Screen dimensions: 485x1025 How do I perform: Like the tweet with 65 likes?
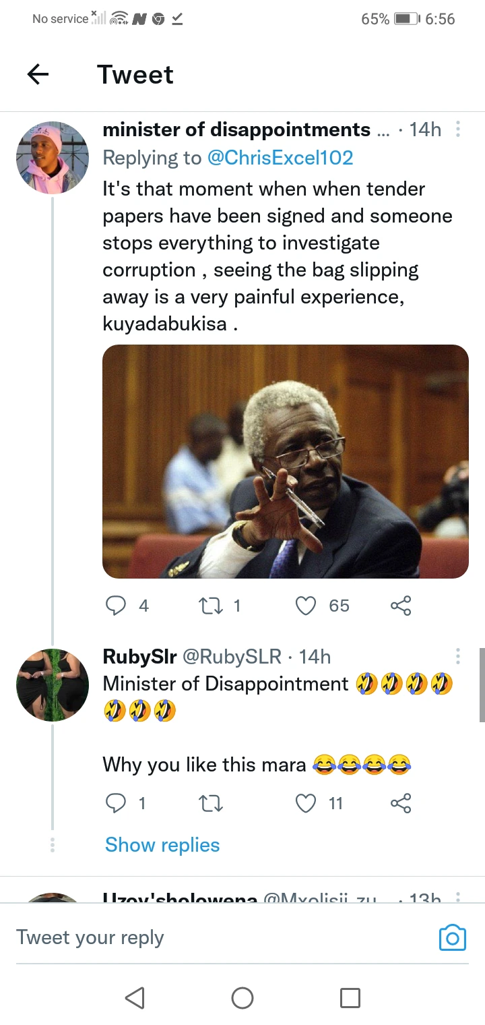click(306, 606)
